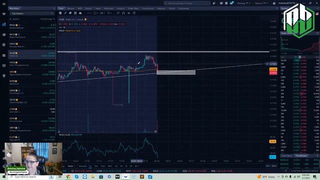Viewport: 320px width, 180px height.
Task: Click the stock search input field
Action: pyautogui.click(x=187, y=3)
